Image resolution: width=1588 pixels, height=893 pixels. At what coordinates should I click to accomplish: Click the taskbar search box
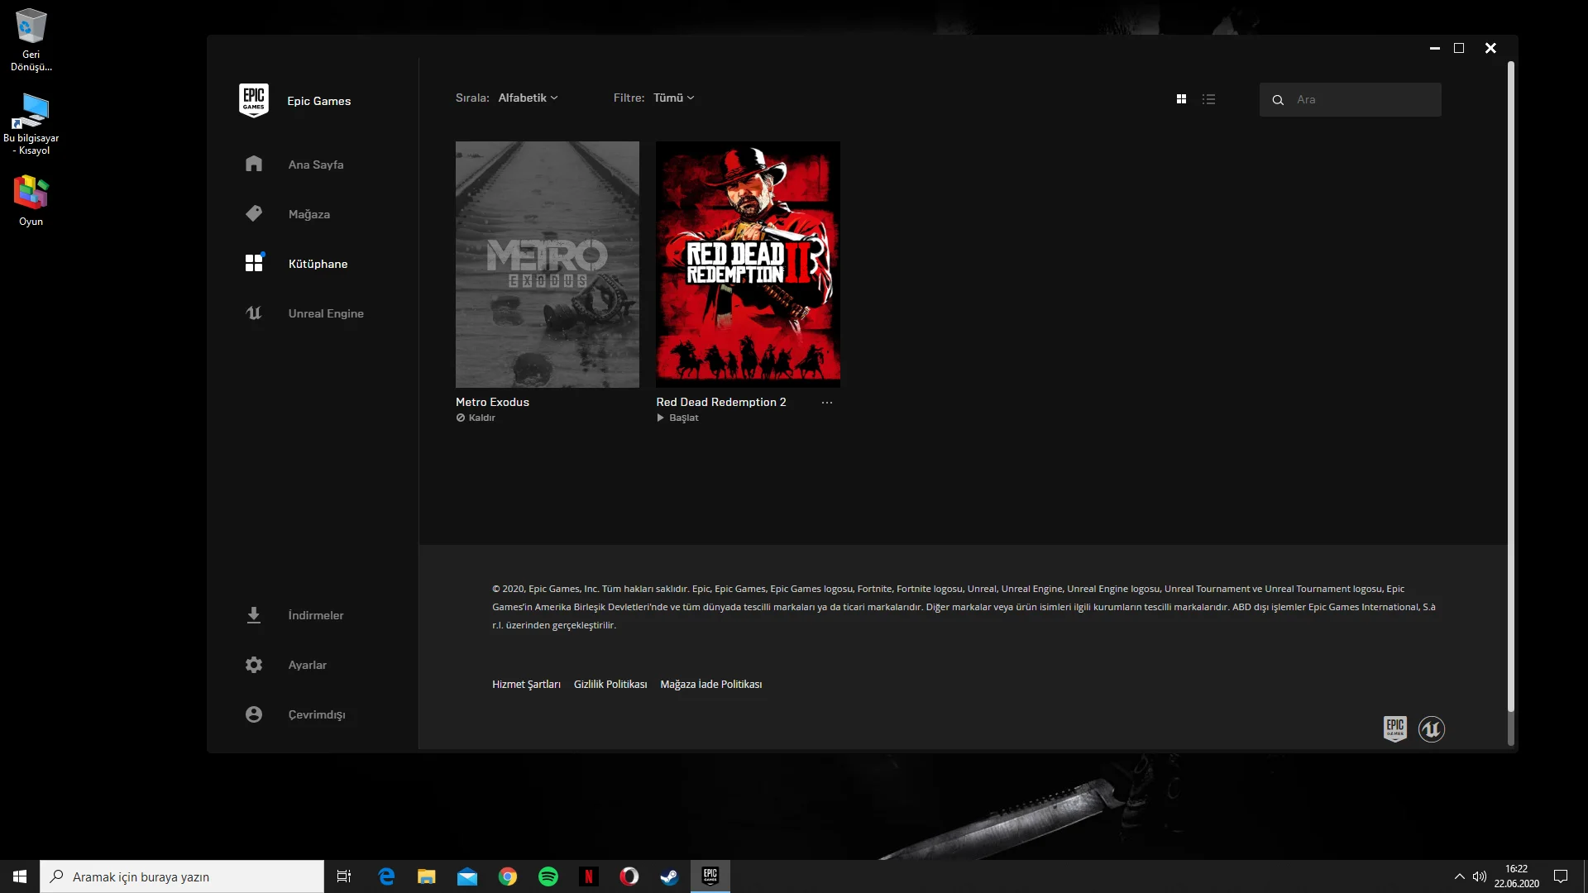[182, 876]
